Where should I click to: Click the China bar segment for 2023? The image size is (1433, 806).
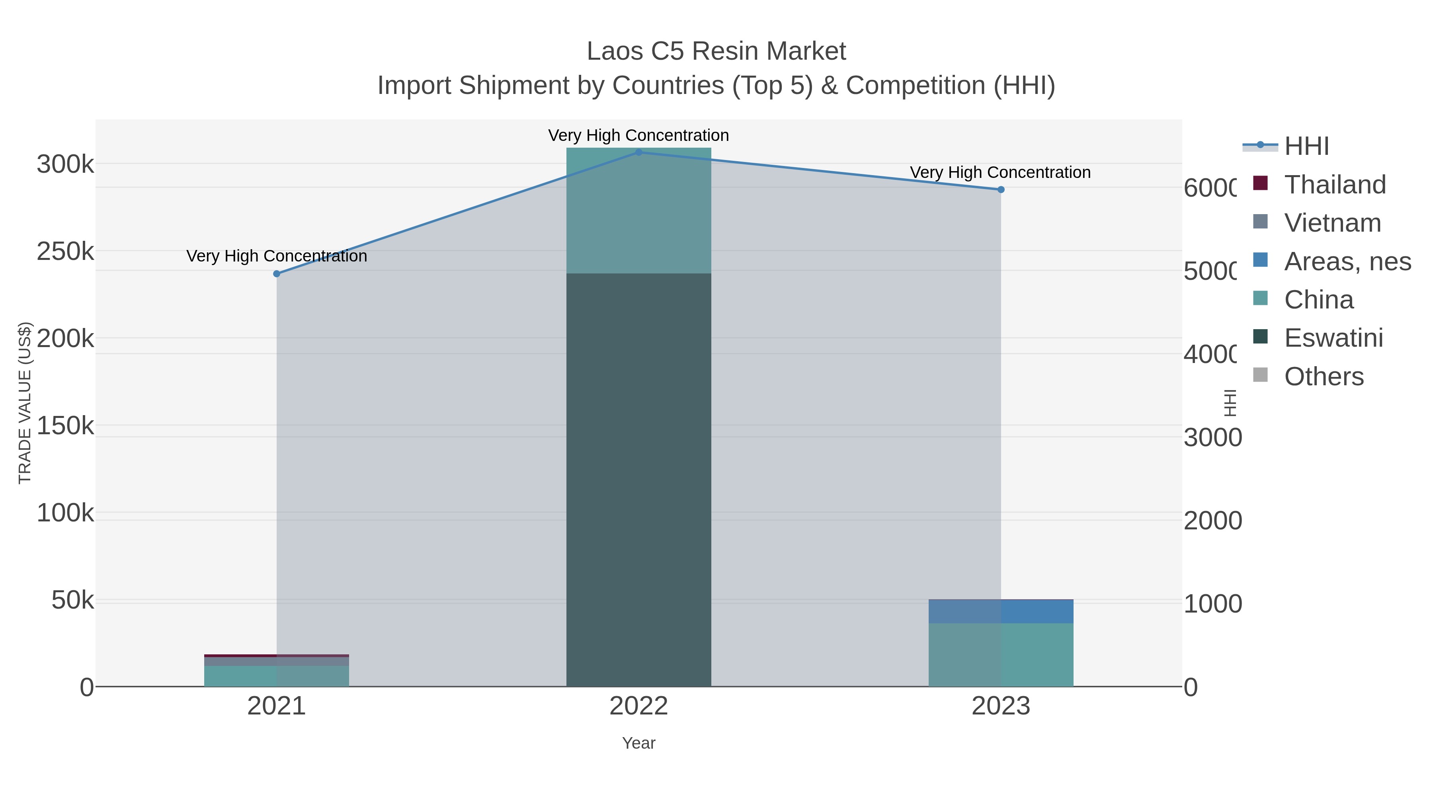(1001, 655)
